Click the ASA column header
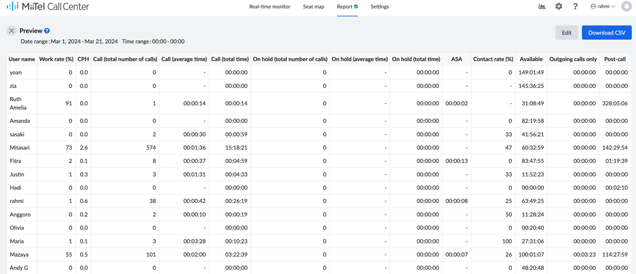The height and width of the screenshot is (274, 636). tap(457, 59)
